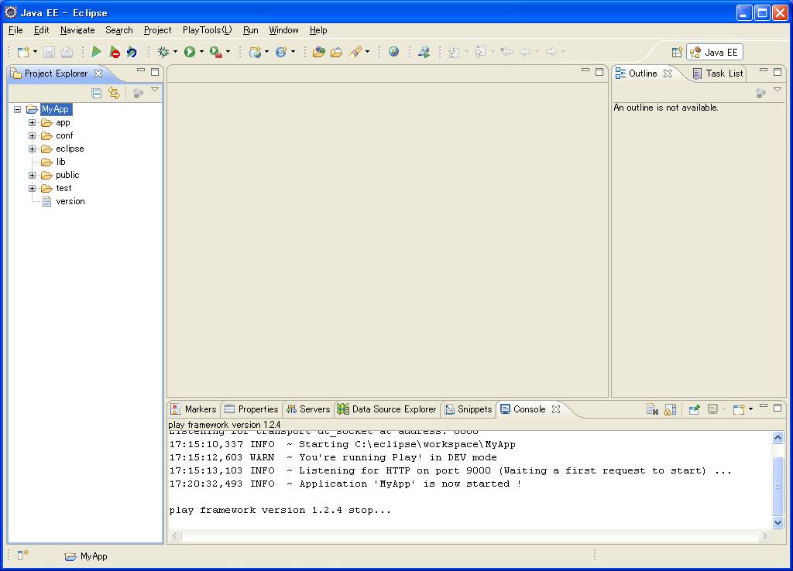This screenshot has width=793, height=571.
Task: Click the Pin Console icon
Action: (x=694, y=409)
